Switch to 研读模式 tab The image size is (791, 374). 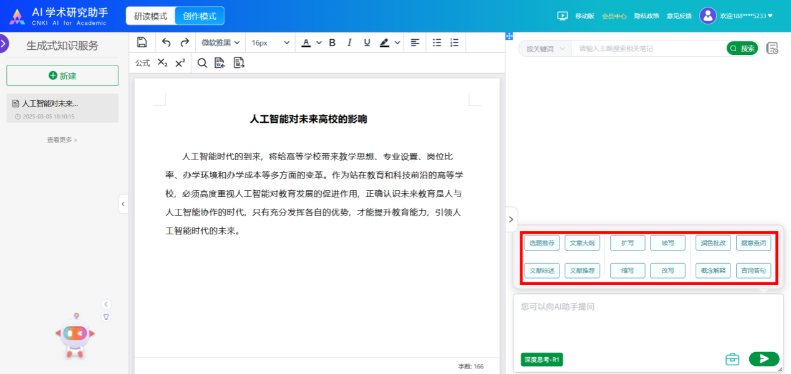[x=150, y=16]
